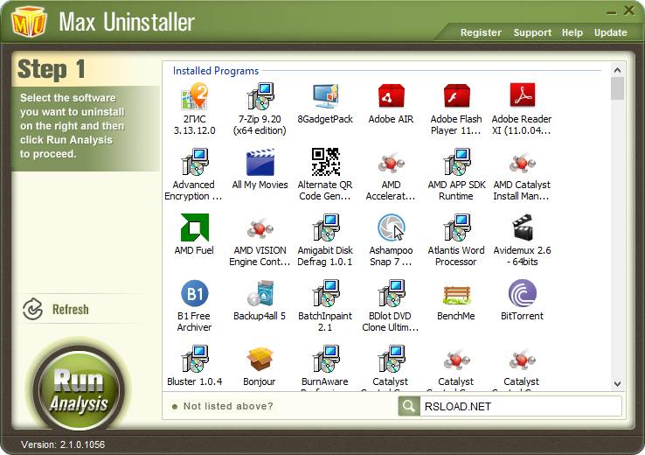Choose AMD VISION Engine Control icon
Image resolution: width=645 pixels, height=455 pixels.
point(260,228)
